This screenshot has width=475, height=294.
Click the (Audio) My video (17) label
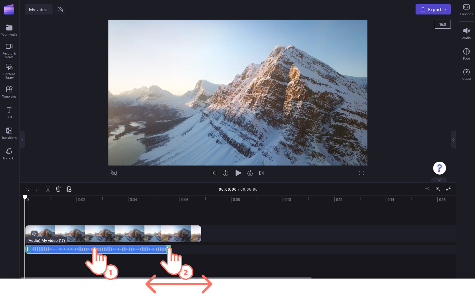(x=46, y=241)
